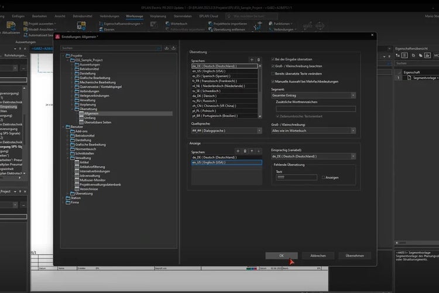The width and height of the screenshot is (439, 293).
Task: Select 'Übersetzbare Seiten' tree node
Action: click(98, 121)
